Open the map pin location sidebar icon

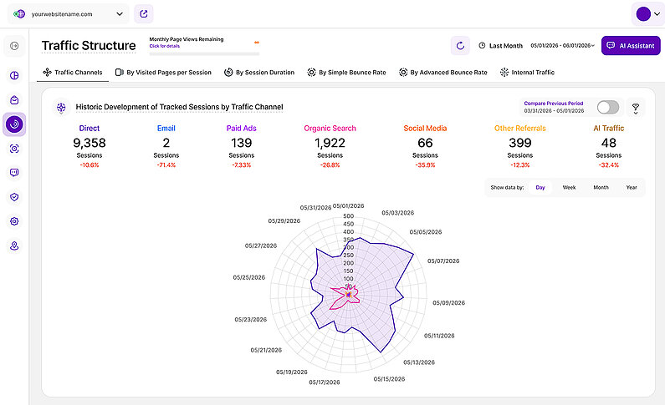pos(14,246)
